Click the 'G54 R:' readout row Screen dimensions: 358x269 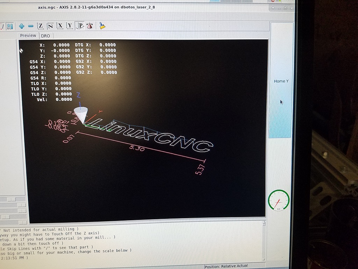coord(51,78)
